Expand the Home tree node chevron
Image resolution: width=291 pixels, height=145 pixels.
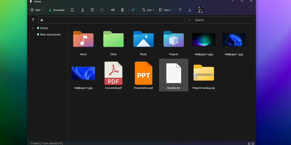click(32, 28)
